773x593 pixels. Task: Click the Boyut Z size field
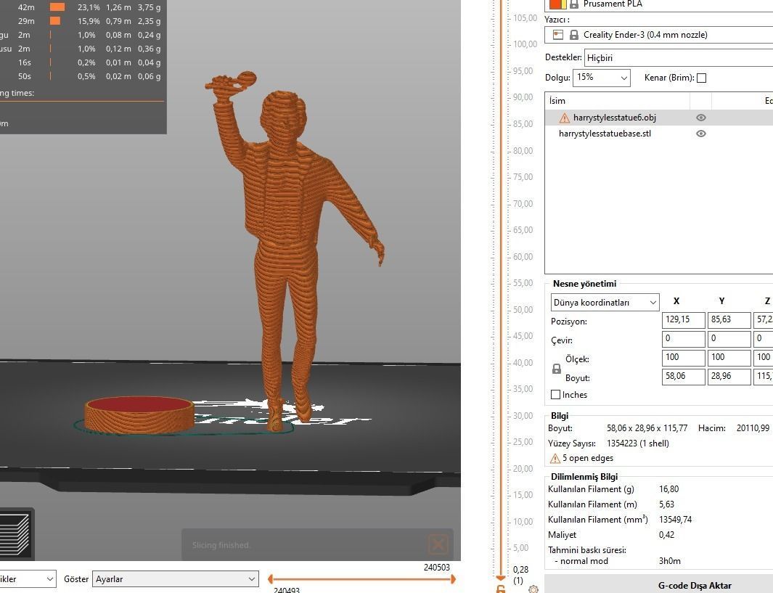pyautogui.click(x=763, y=376)
